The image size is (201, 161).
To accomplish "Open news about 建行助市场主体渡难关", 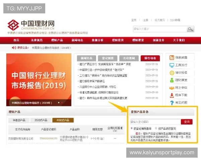I will tap(103, 98).
